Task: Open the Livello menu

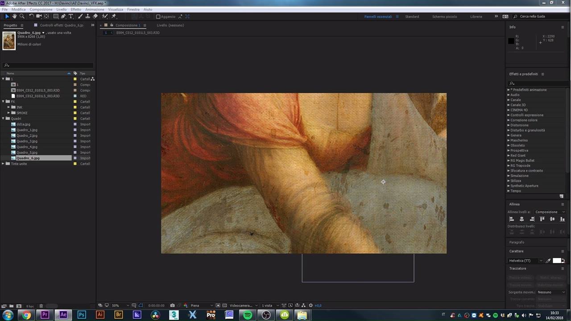Action: click(62, 9)
